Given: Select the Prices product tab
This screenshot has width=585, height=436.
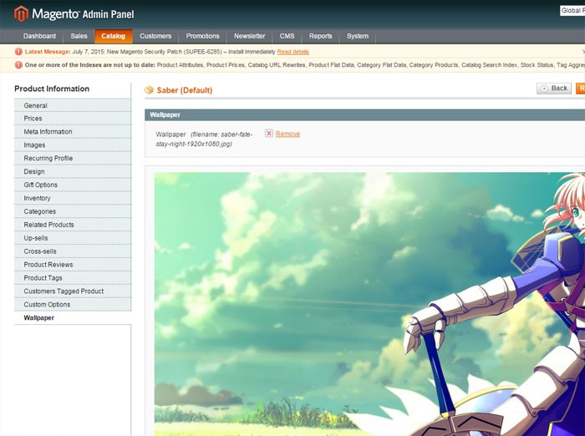Looking at the screenshot, I should [73, 119].
